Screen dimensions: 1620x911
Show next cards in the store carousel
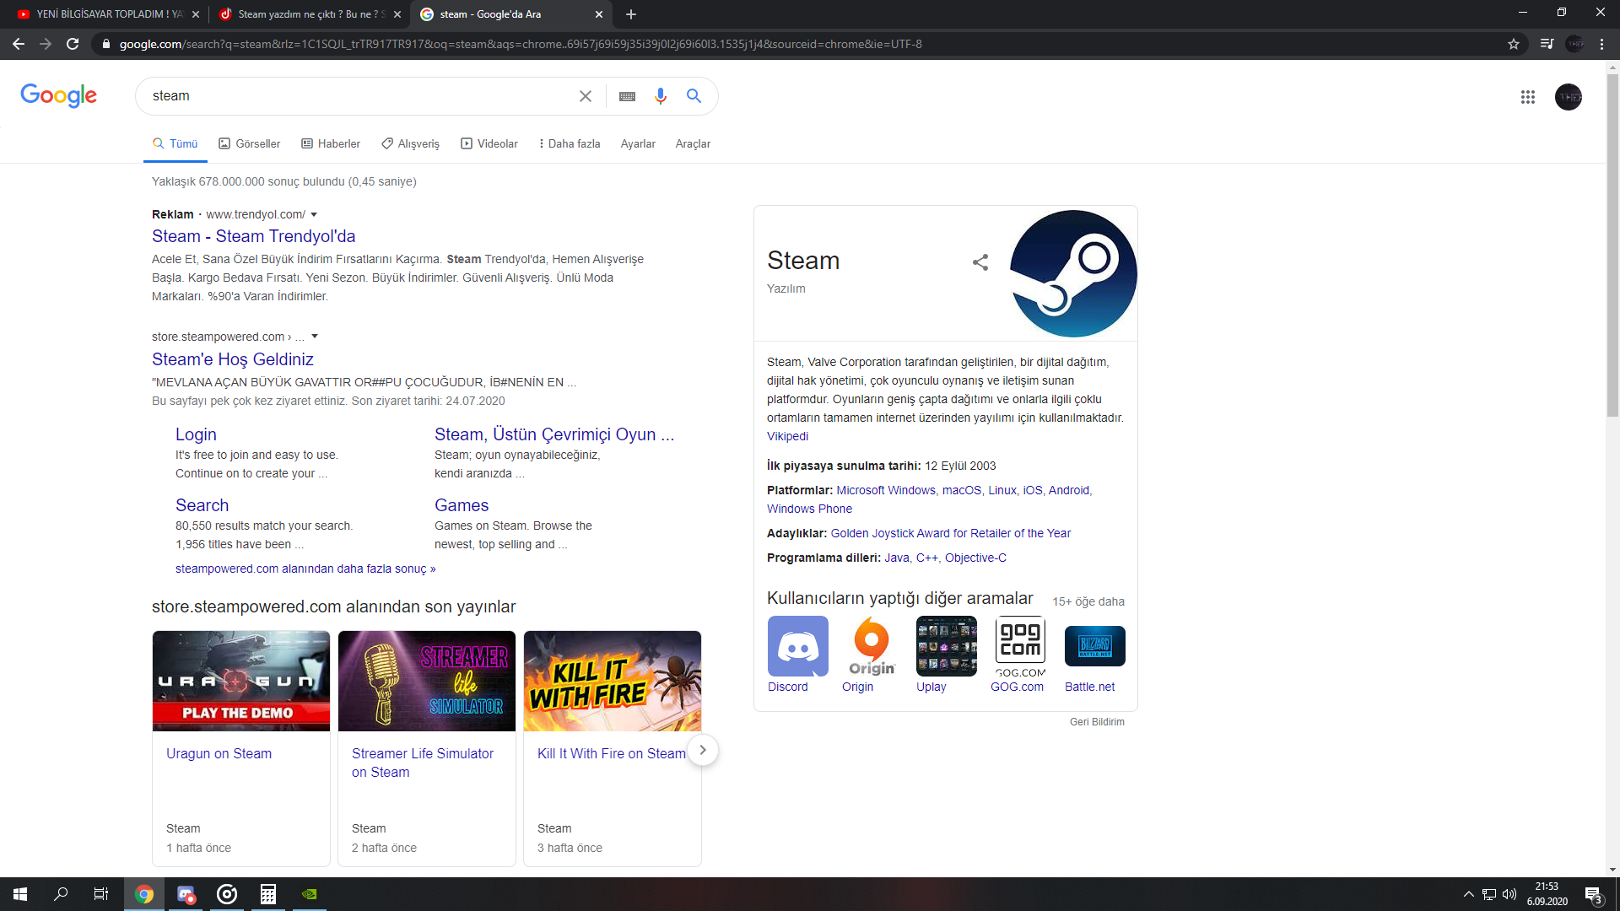[702, 750]
